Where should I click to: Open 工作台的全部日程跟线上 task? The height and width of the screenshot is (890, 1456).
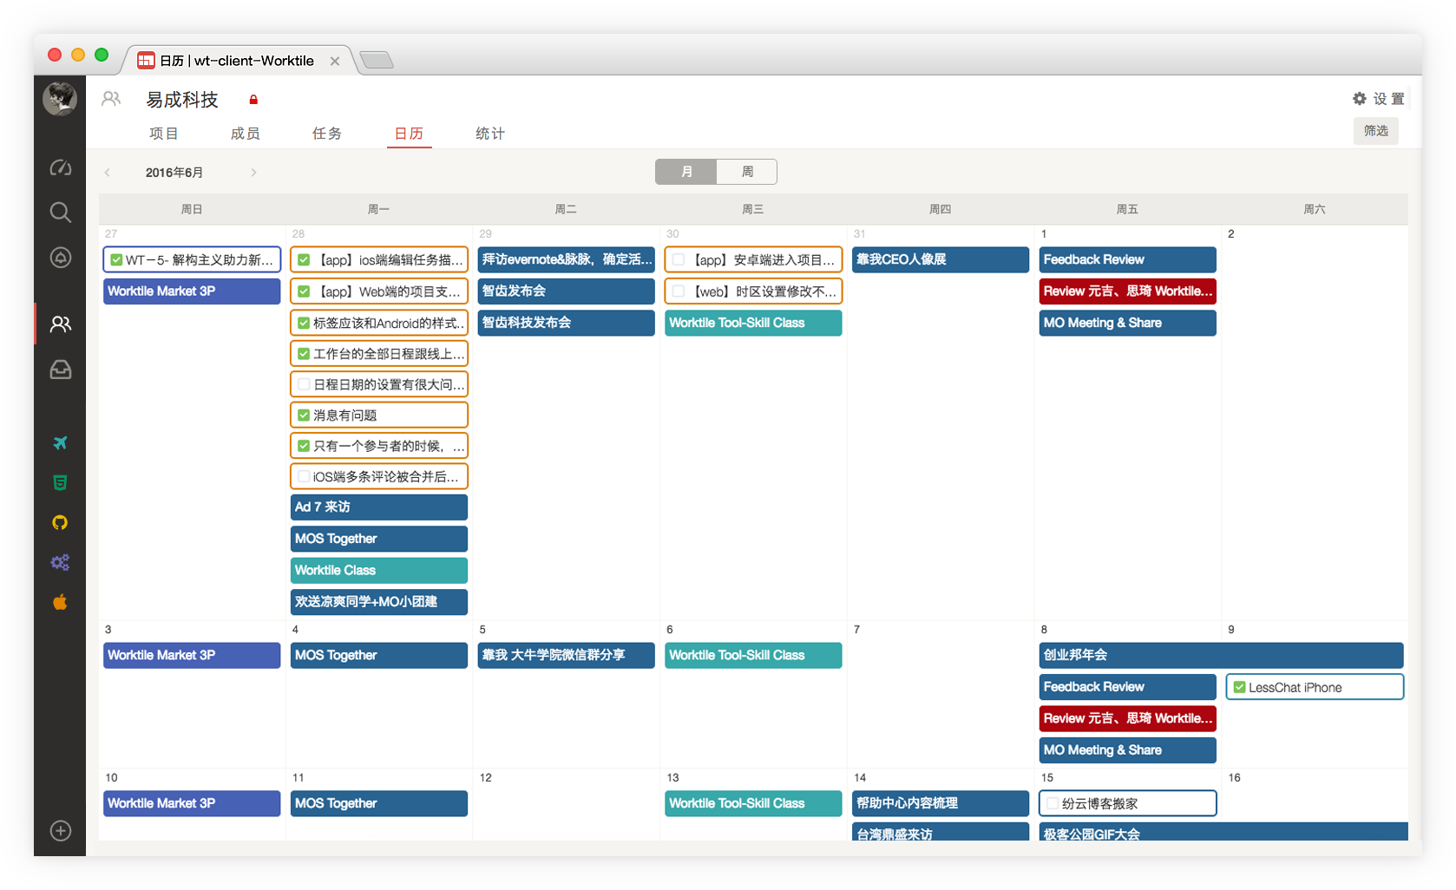[379, 354]
